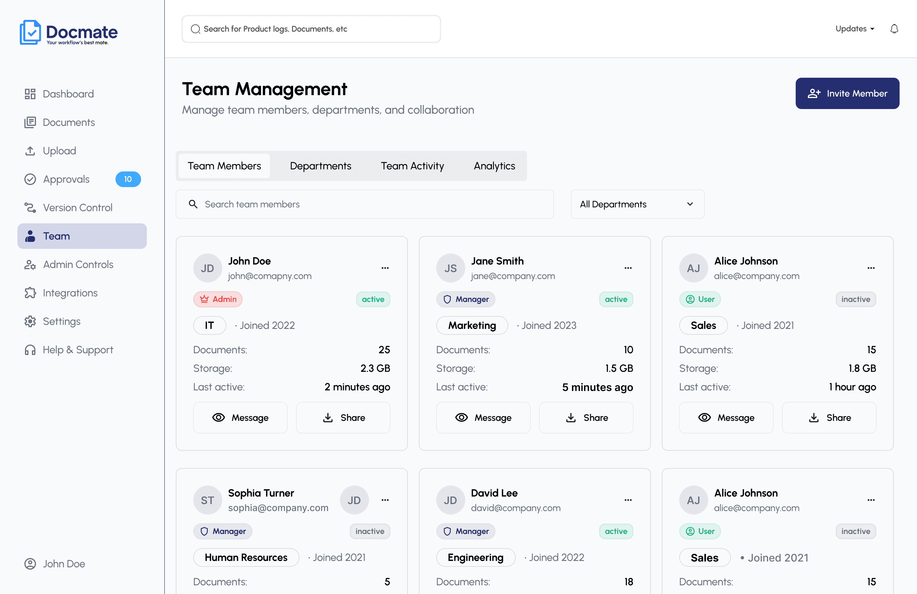Expand the Updates dropdown
This screenshot has width=917, height=594.
pyautogui.click(x=855, y=29)
